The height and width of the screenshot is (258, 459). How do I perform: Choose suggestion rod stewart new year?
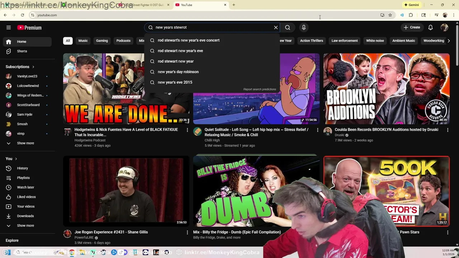coord(212,61)
